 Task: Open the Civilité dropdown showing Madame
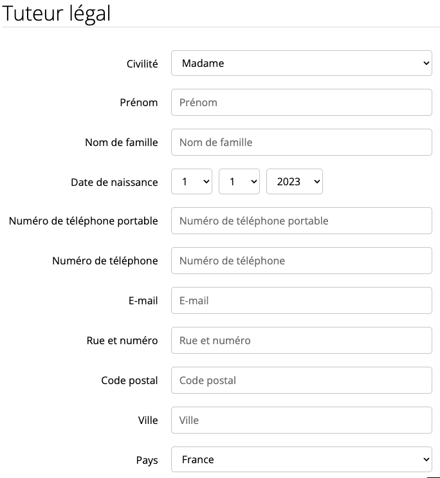click(302, 63)
